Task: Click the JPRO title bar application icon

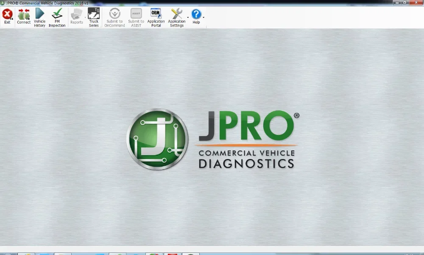Action: click(3, 3)
